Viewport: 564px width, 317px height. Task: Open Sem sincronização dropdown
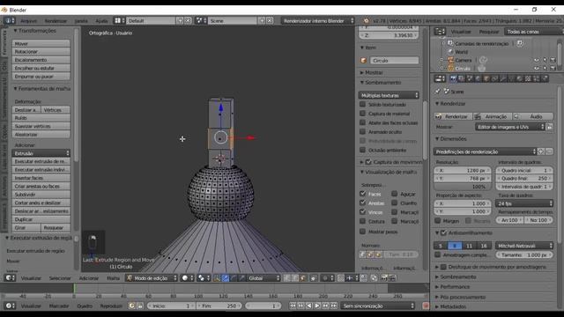[x=378, y=306]
